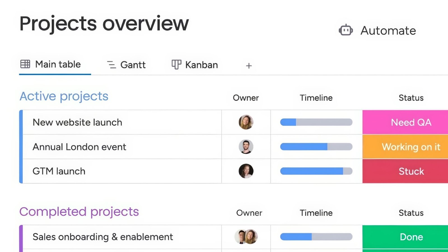
Task: Switch to the Gantt tab
Action: (x=133, y=65)
